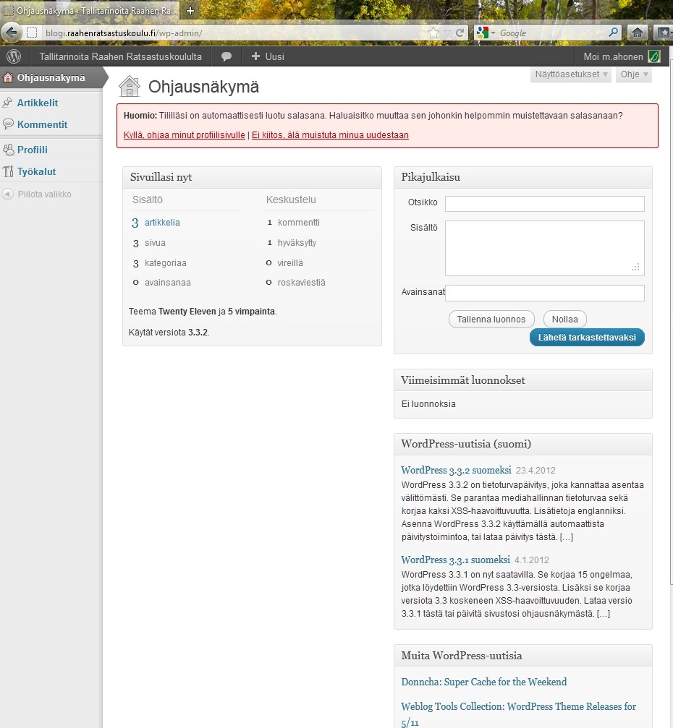The height and width of the screenshot is (728, 673).
Task: Collapse the sidebar with Piilota valikko
Action: (44, 194)
